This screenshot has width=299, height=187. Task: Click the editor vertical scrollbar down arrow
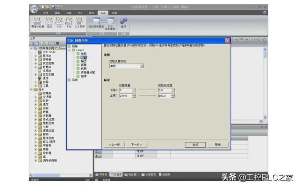click(265, 117)
